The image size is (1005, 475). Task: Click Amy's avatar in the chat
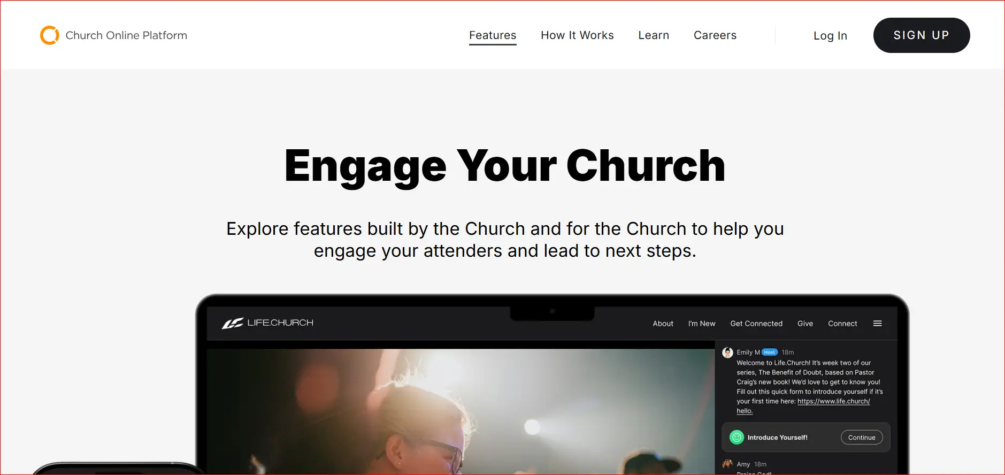pos(727,464)
